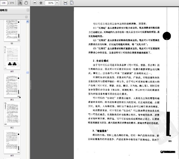Zoom in with the plus button
This screenshot has width=179, height=159.
pyautogui.click(x=41, y=3)
